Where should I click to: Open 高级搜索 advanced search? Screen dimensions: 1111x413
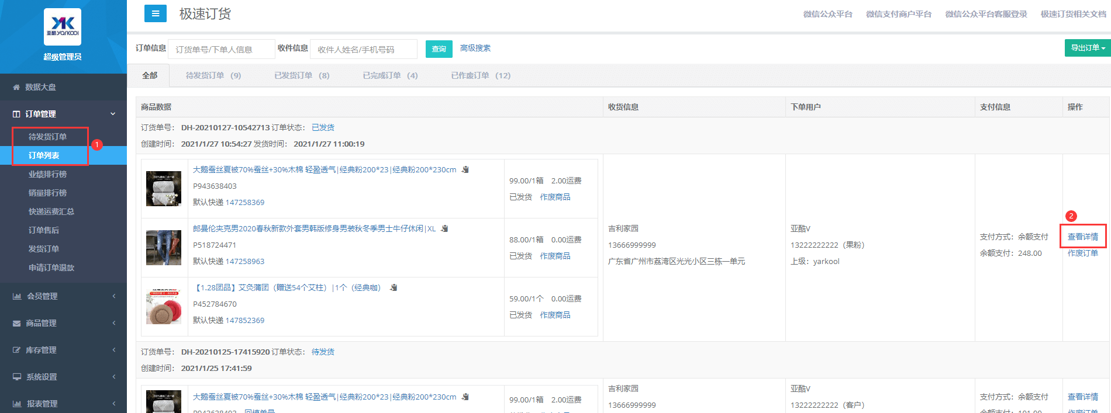475,48
